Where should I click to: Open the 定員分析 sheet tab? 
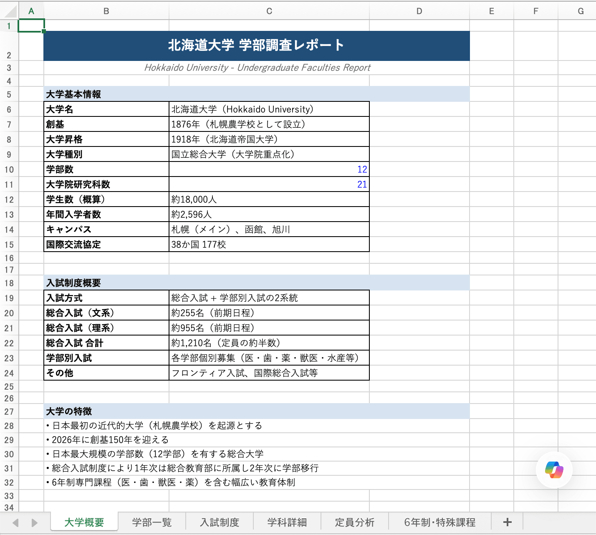point(355,522)
